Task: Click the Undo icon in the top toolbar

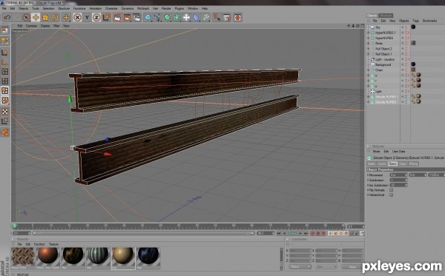Action: (x=7, y=18)
